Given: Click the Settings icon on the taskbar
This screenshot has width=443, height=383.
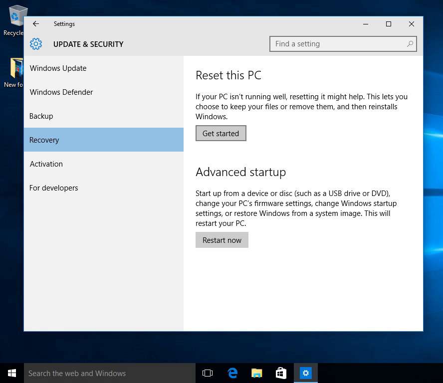Looking at the screenshot, I should click(x=306, y=373).
